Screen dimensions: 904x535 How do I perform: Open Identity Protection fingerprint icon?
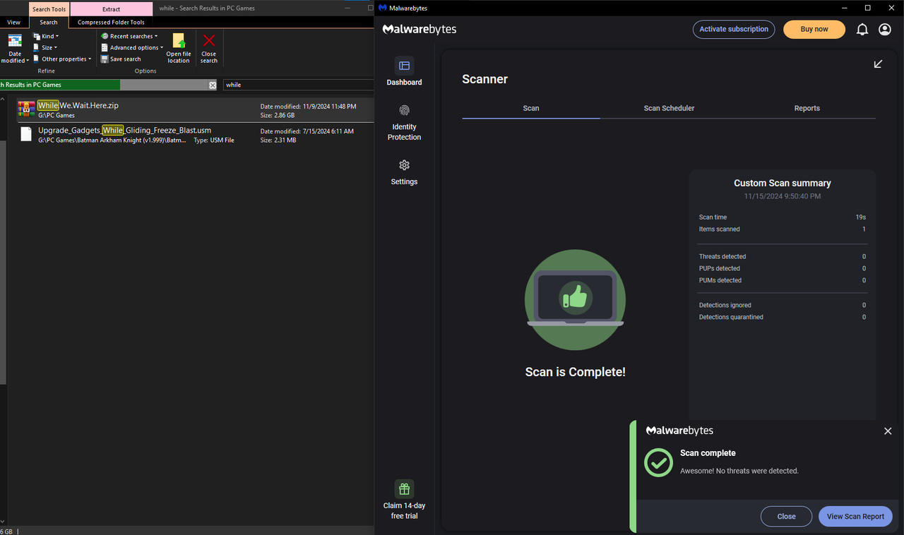404,110
